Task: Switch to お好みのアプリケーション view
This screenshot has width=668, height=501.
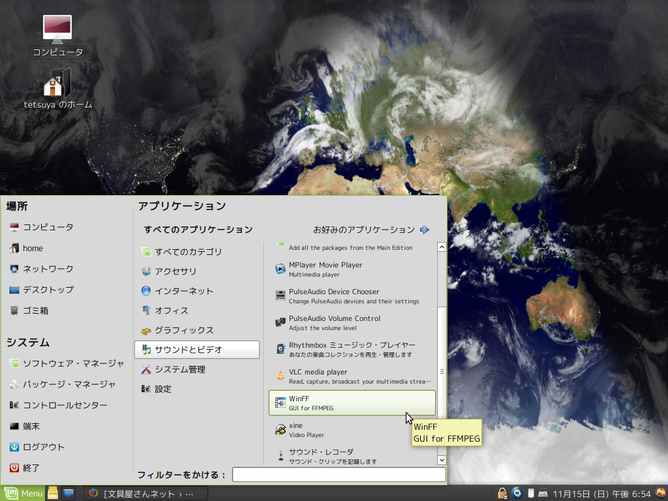Action: pos(364,230)
